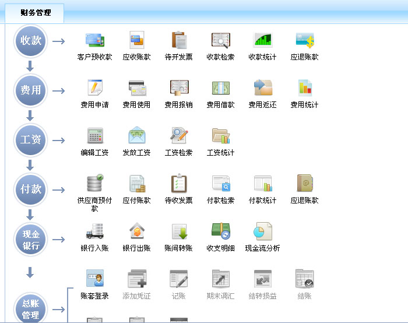The width and height of the screenshot is (408, 323).
Task: Open 发放工资 envelope icon
Action: pyautogui.click(x=136, y=136)
